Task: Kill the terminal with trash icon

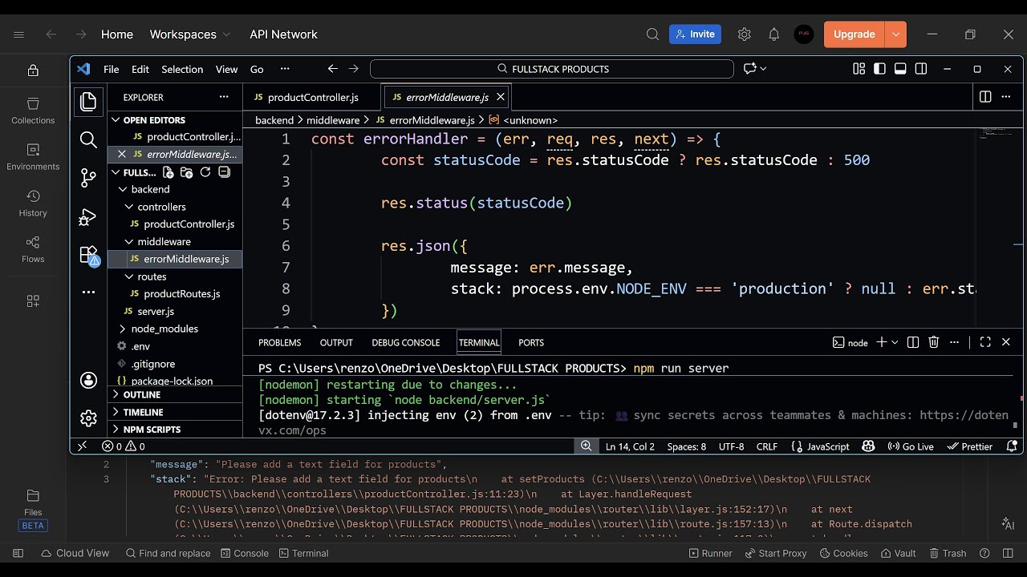Action: 934,342
